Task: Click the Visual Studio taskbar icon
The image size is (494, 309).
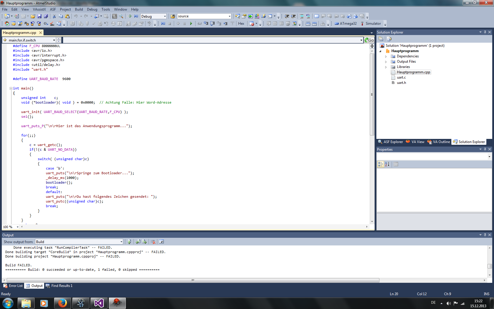Action: pyautogui.click(x=99, y=303)
